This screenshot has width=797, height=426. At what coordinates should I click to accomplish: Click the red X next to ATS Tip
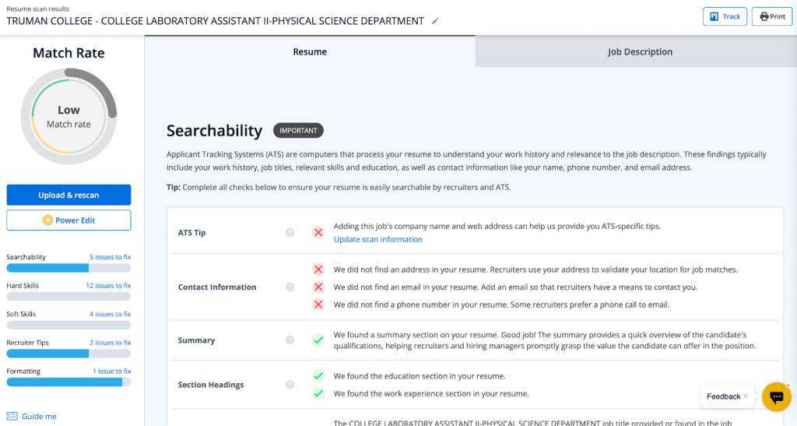(x=318, y=232)
